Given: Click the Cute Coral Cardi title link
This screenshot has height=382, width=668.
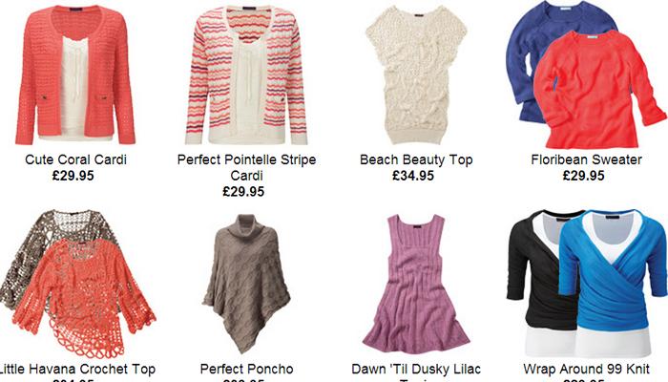Looking at the screenshot, I should tap(75, 159).
